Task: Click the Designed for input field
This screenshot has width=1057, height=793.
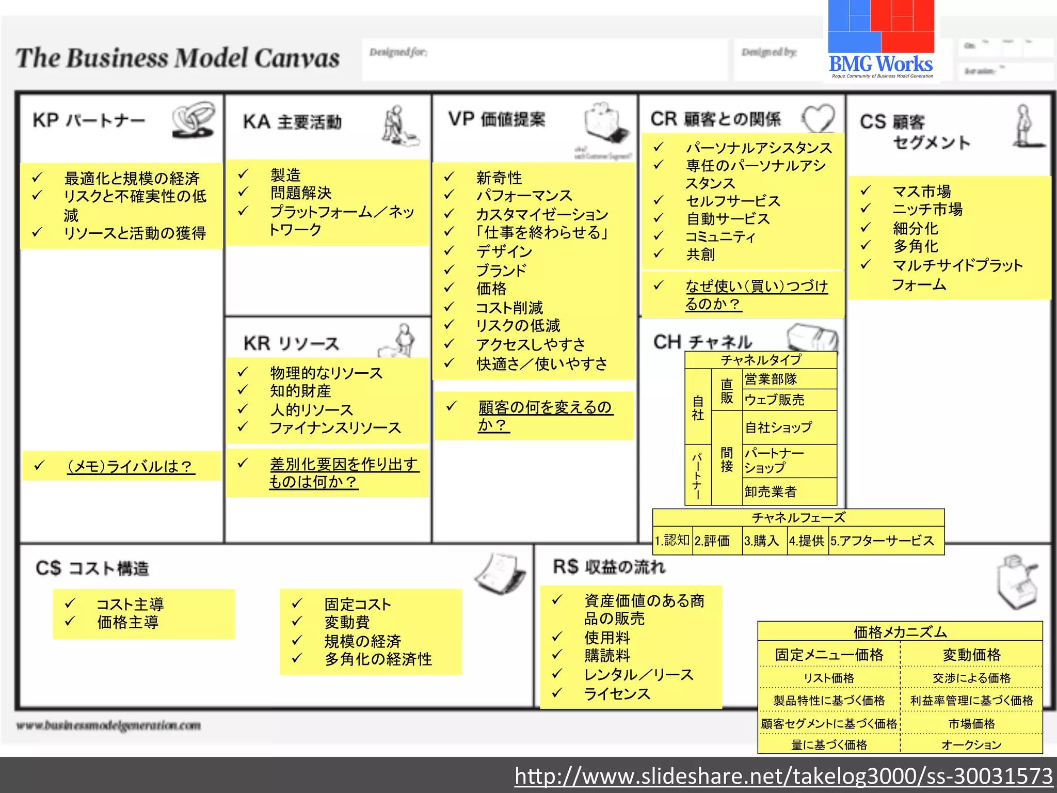Action: (x=544, y=60)
